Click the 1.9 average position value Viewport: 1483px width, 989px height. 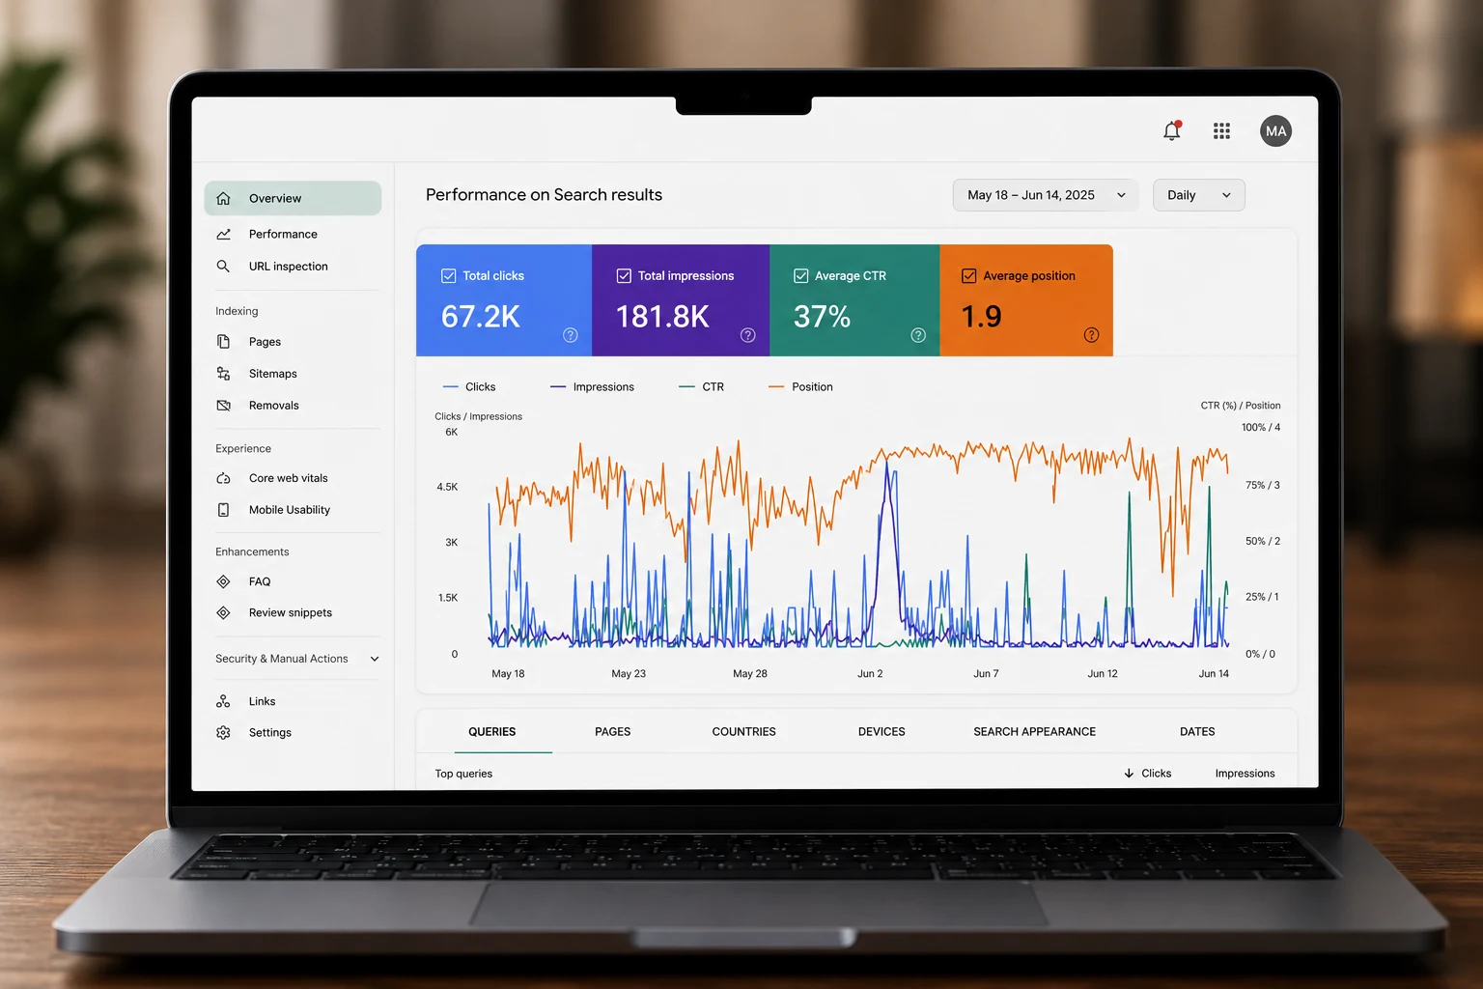pyautogui.click(x=981, y=316)
